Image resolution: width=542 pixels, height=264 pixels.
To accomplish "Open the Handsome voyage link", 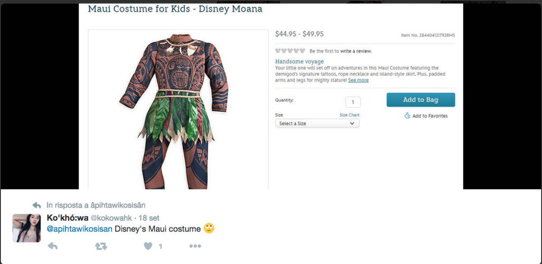I will click(299, 61).
